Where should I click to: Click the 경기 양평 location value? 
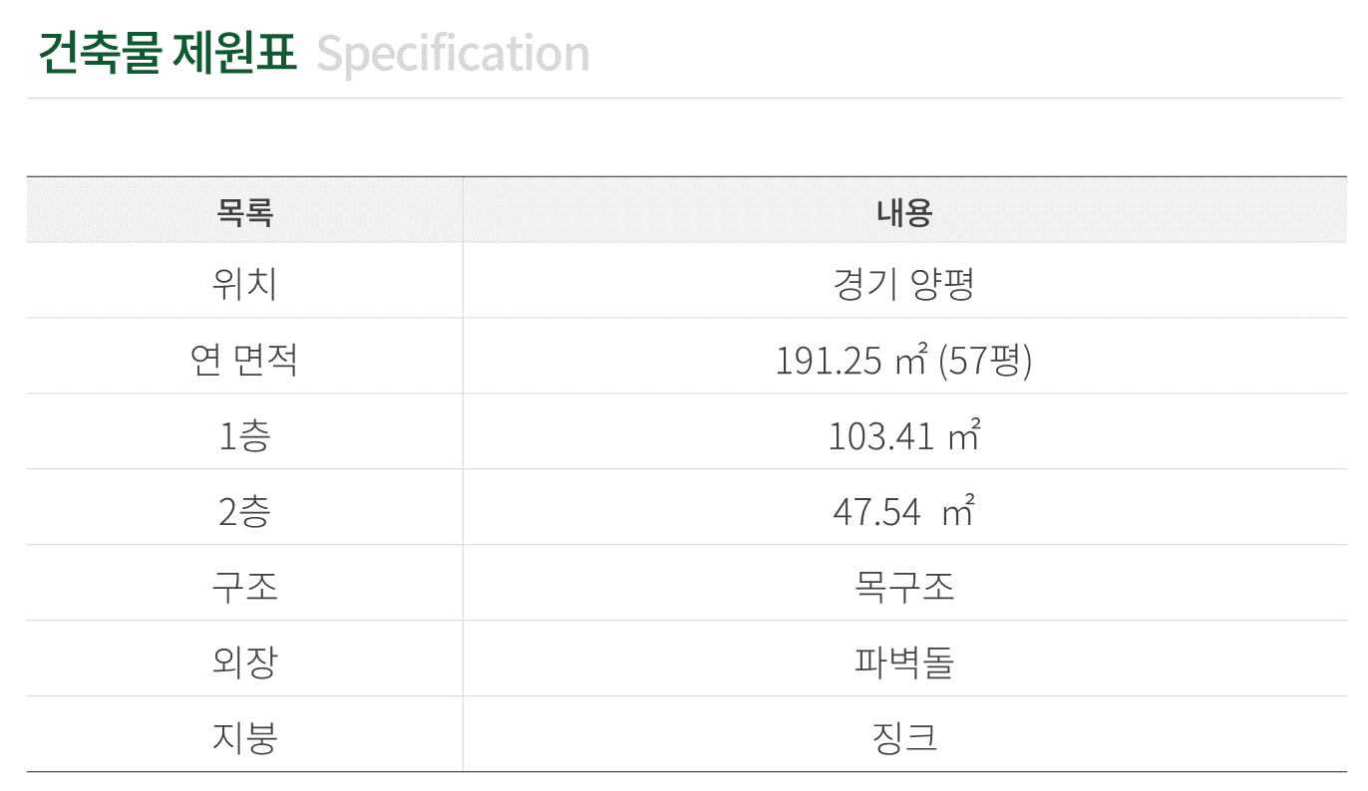click(903, 285)
